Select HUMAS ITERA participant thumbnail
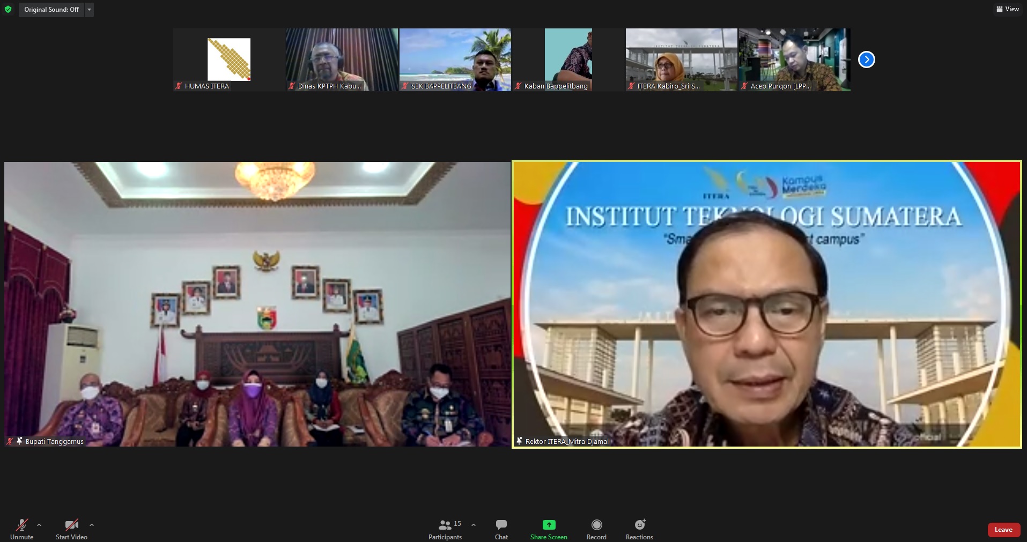Screen dimensions: 1027x542 (x=229, y=60)
